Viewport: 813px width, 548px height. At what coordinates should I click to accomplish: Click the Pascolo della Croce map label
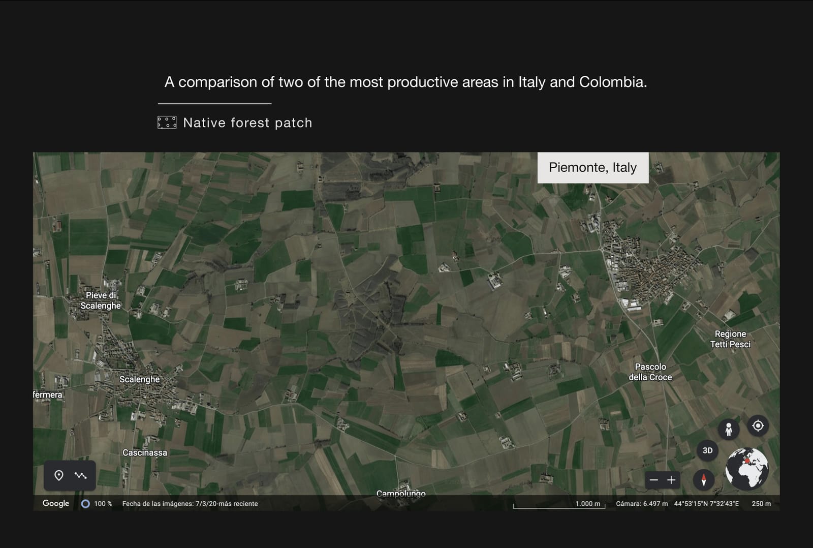650,372
